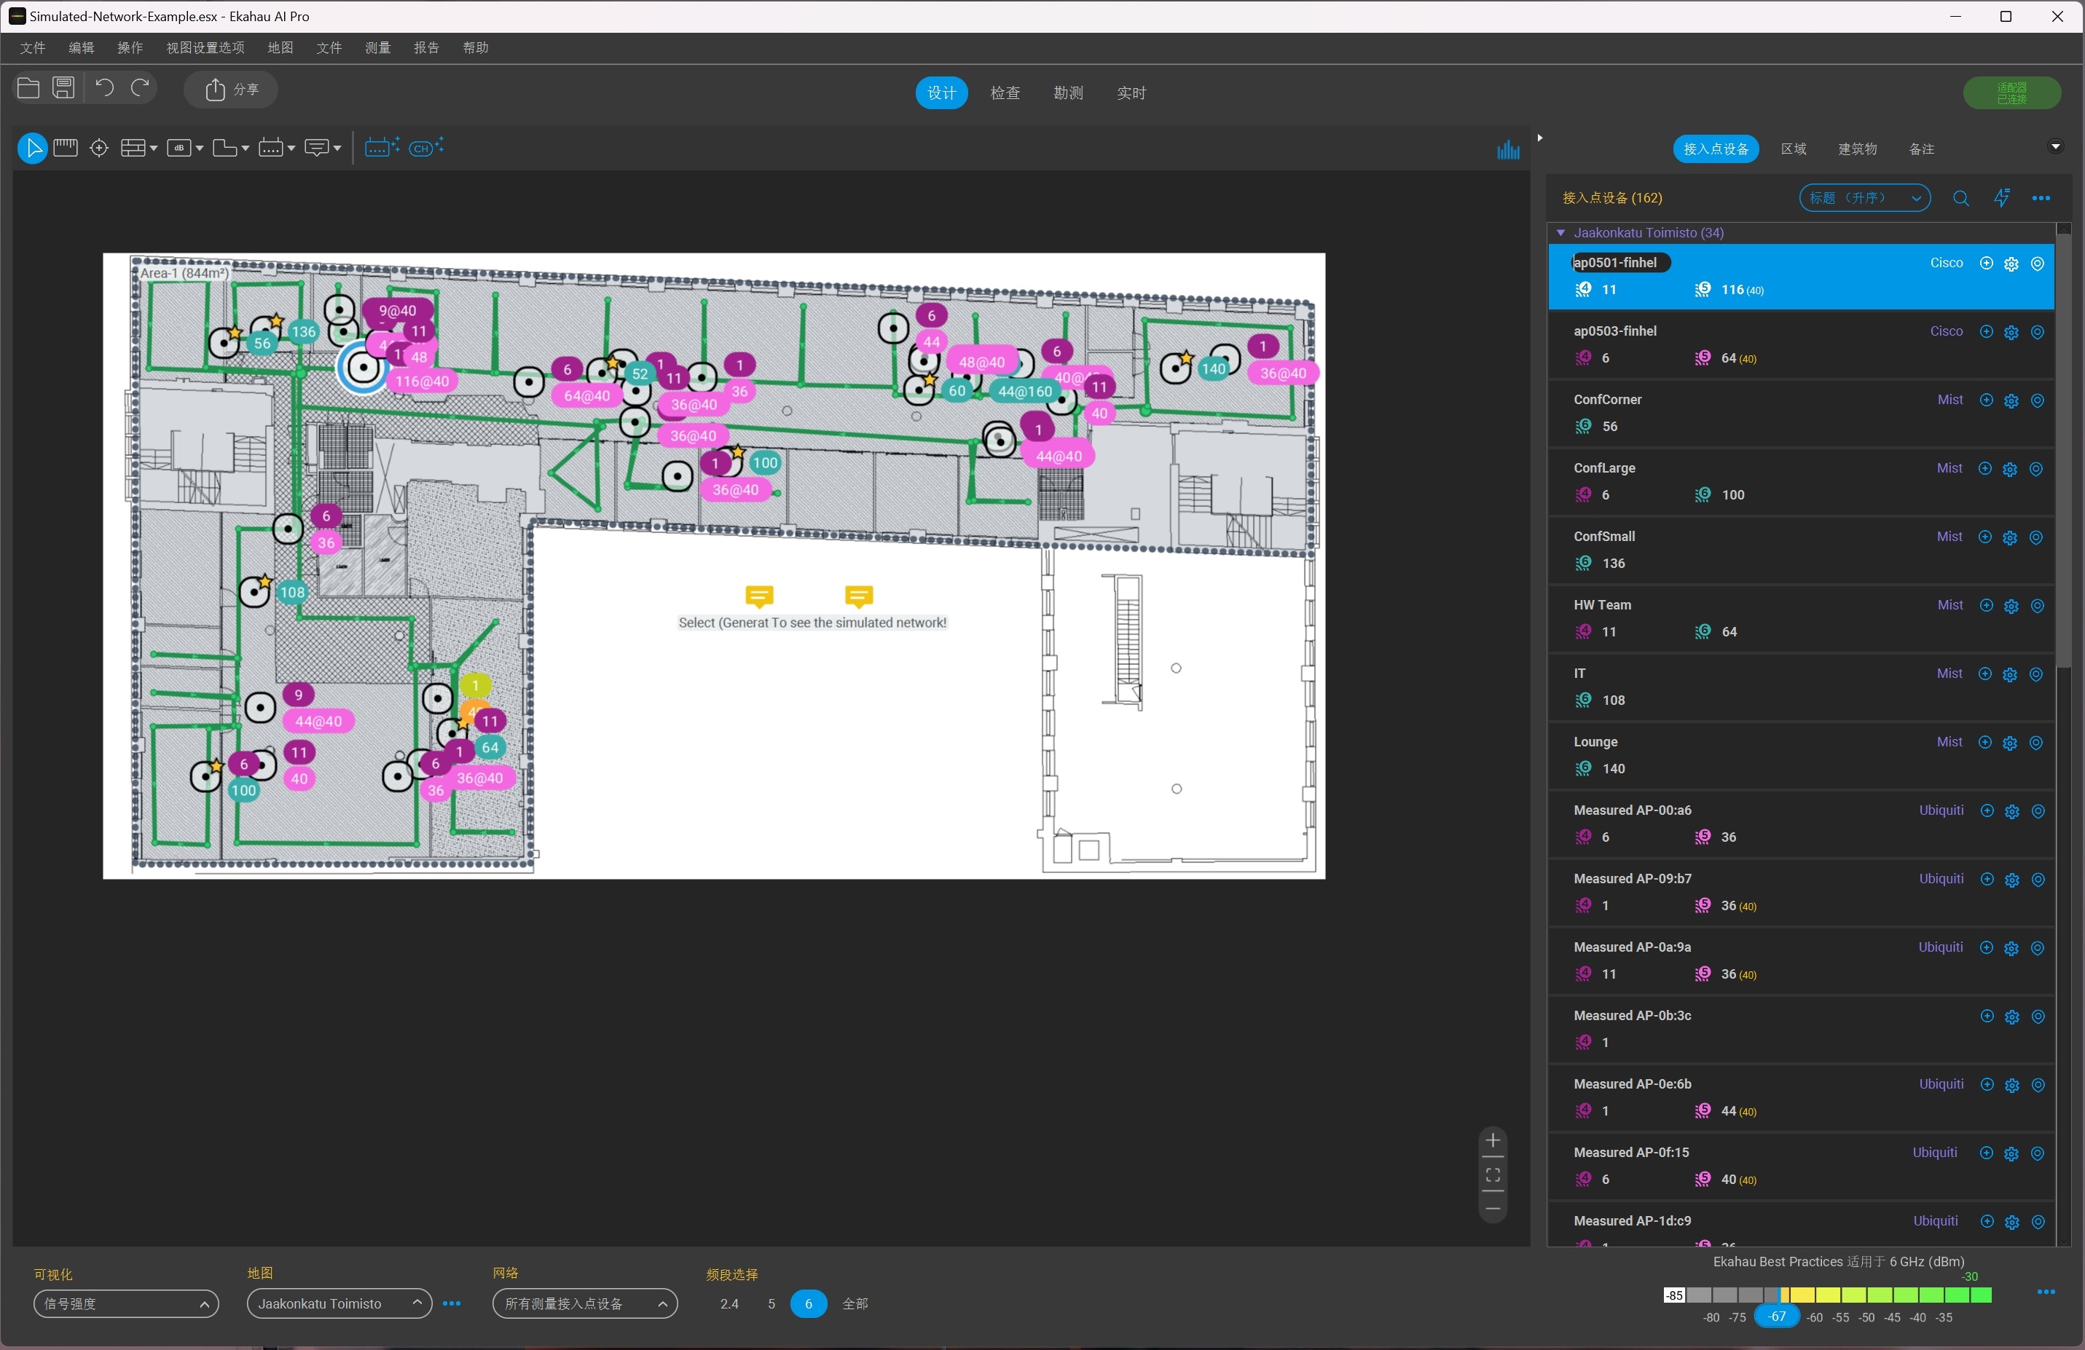Open the 编辑 menu
This screenshot has height=1350, width=2085.
[x=82, y=47]
